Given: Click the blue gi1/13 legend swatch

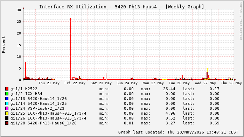Looking at the screenshot, I should (7, 99).
